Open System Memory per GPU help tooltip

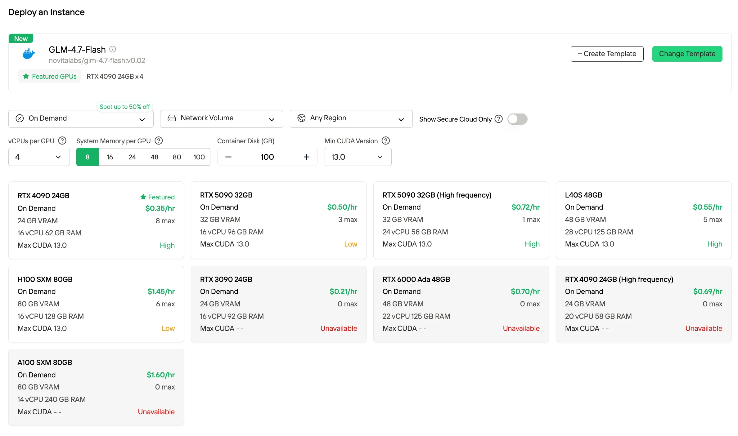pos(159,141)
